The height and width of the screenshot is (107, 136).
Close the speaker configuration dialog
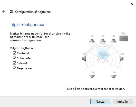coord(132,4)
